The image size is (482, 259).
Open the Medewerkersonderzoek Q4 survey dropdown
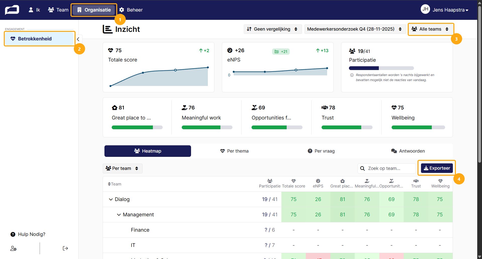point(355,29)
